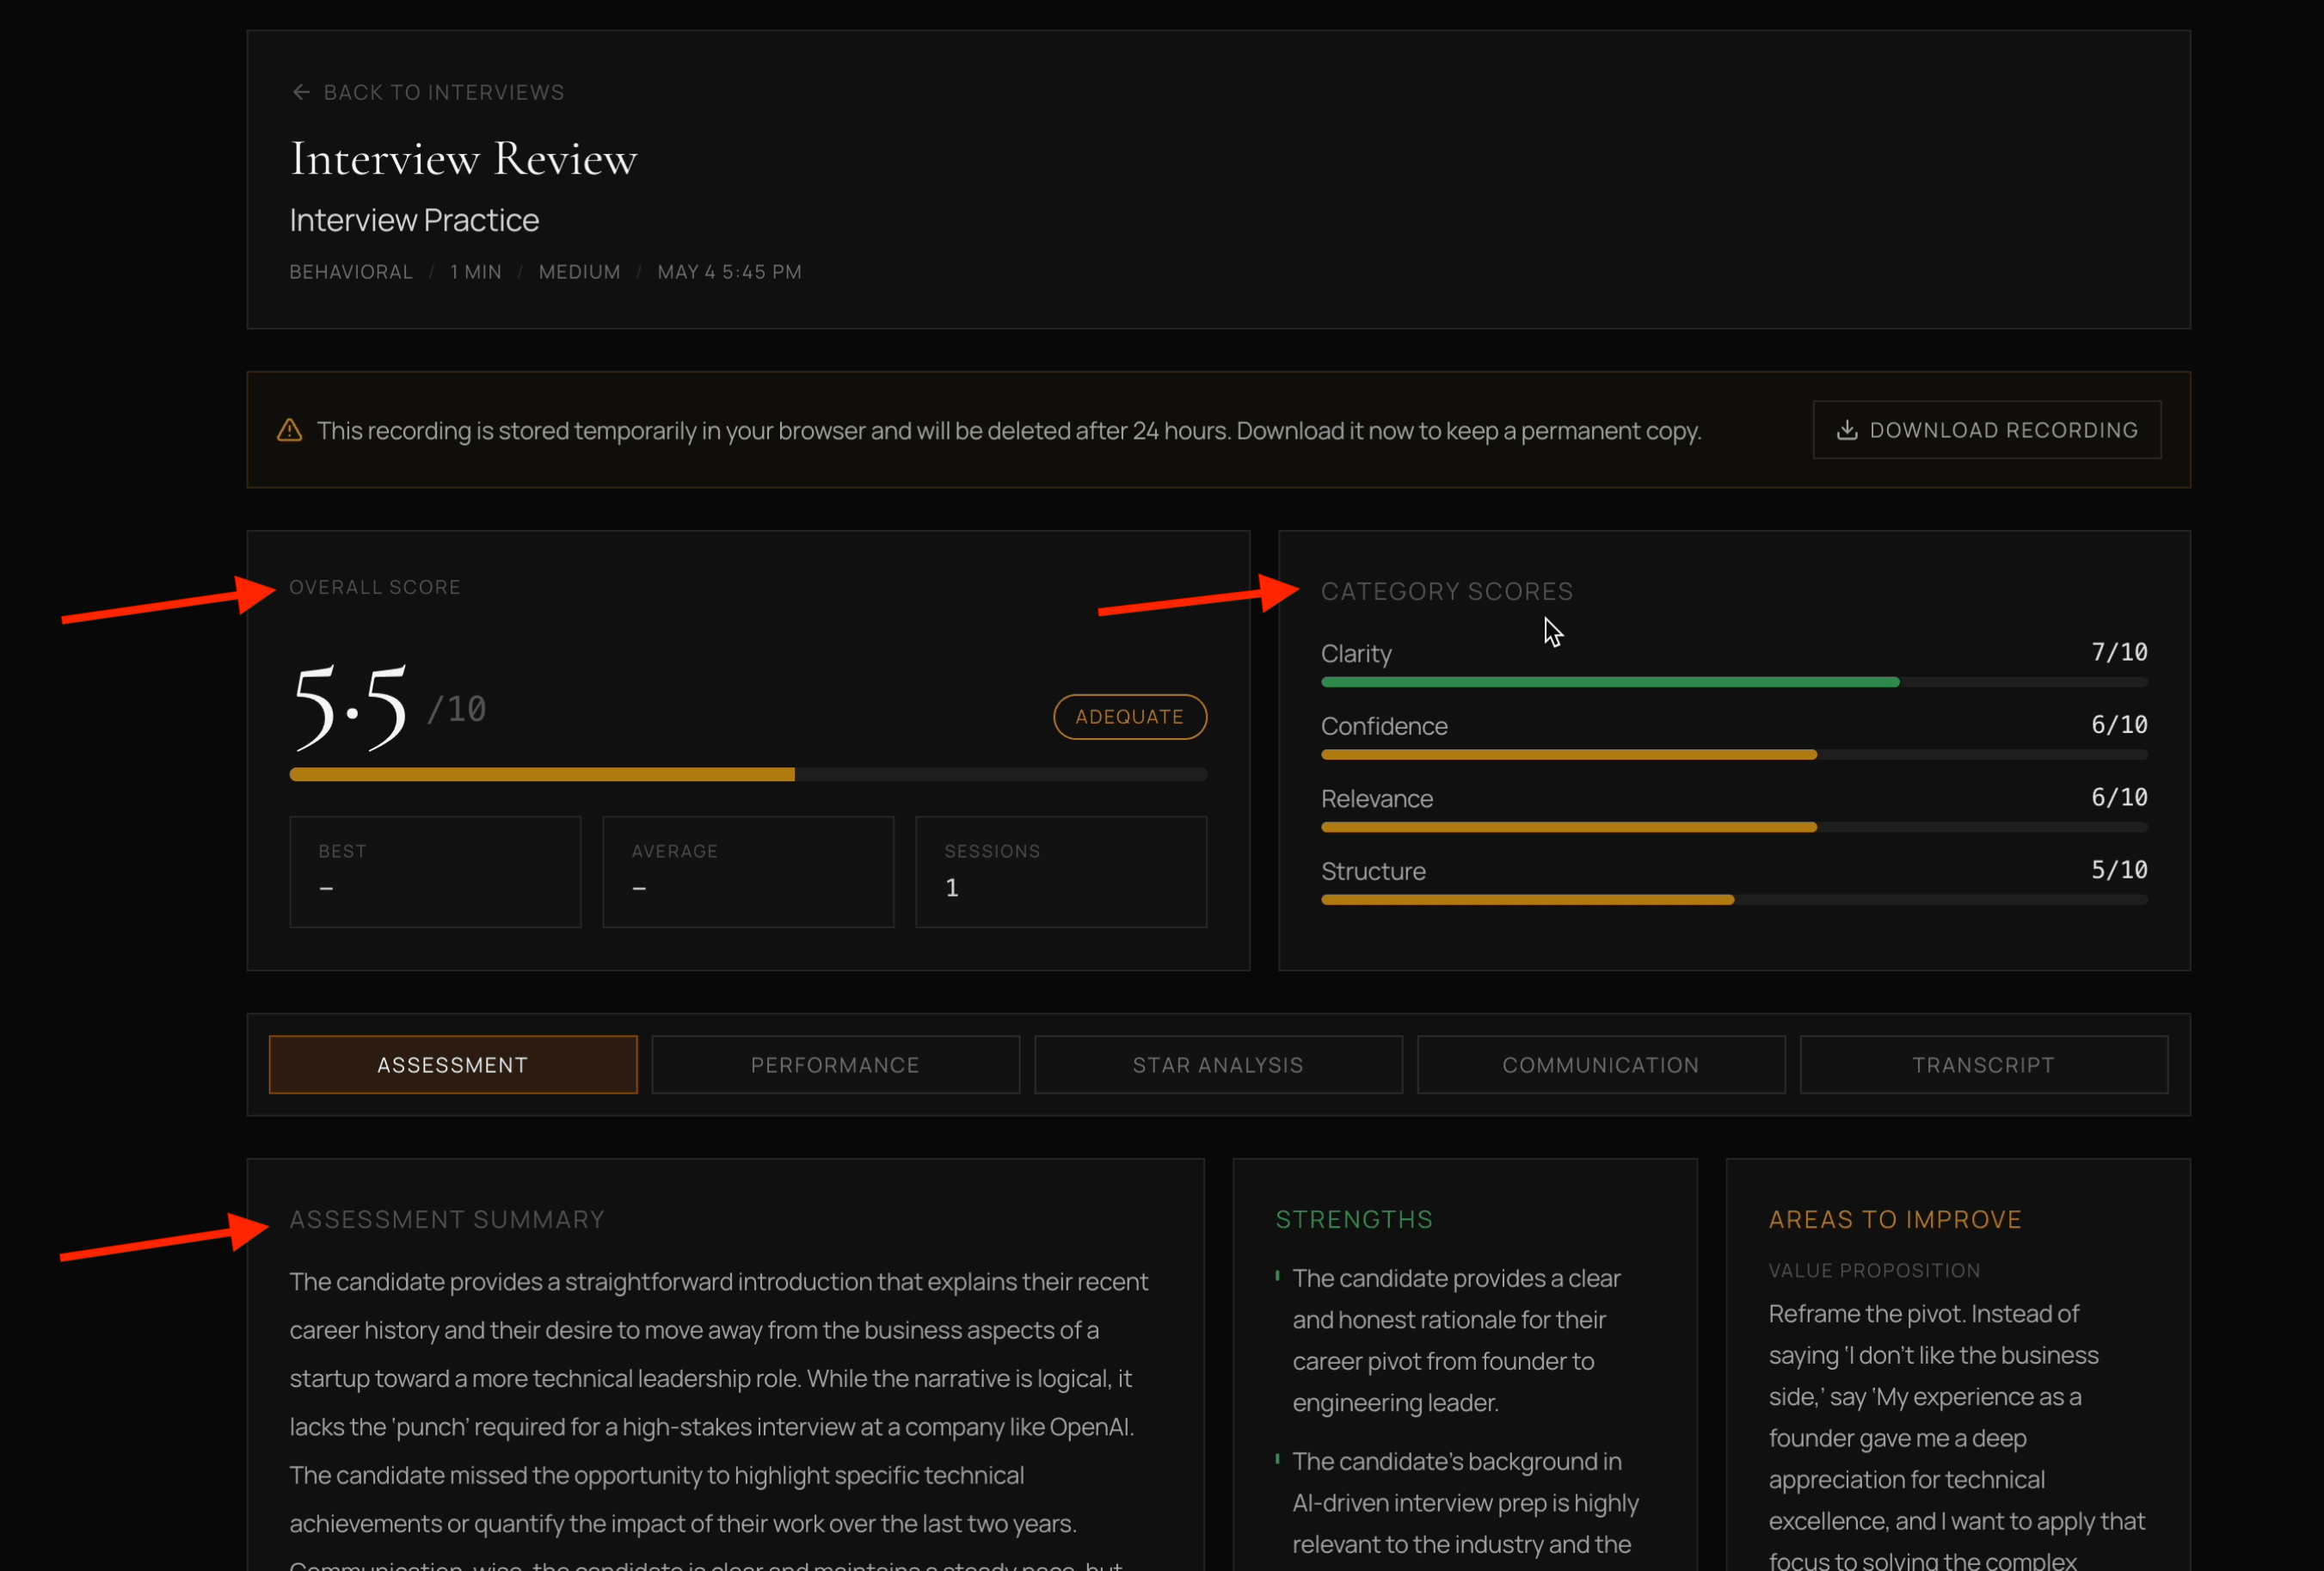Image resolution: width=2324 pixels, height=1571 pixels.
Task: Click the Adequate rating badge
Action: click(1129, 717)
